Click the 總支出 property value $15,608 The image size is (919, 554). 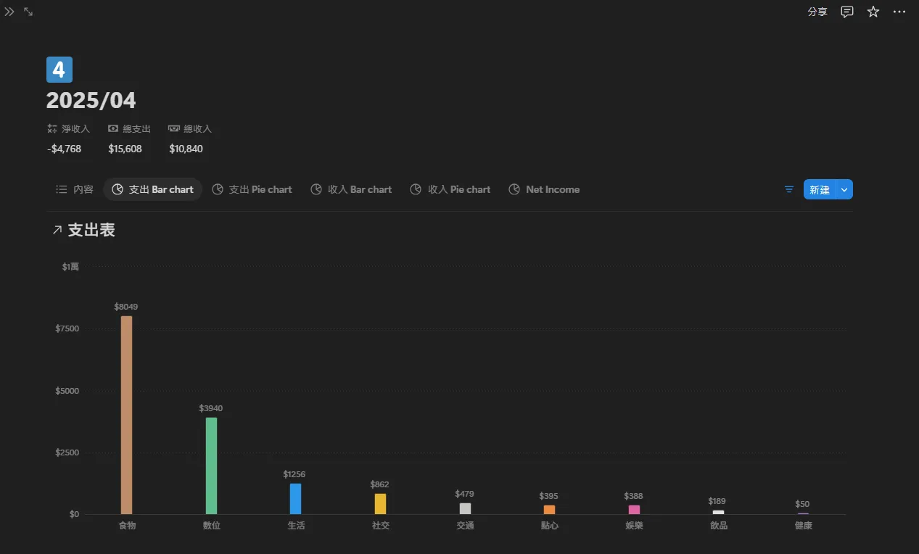coord(125,149)
